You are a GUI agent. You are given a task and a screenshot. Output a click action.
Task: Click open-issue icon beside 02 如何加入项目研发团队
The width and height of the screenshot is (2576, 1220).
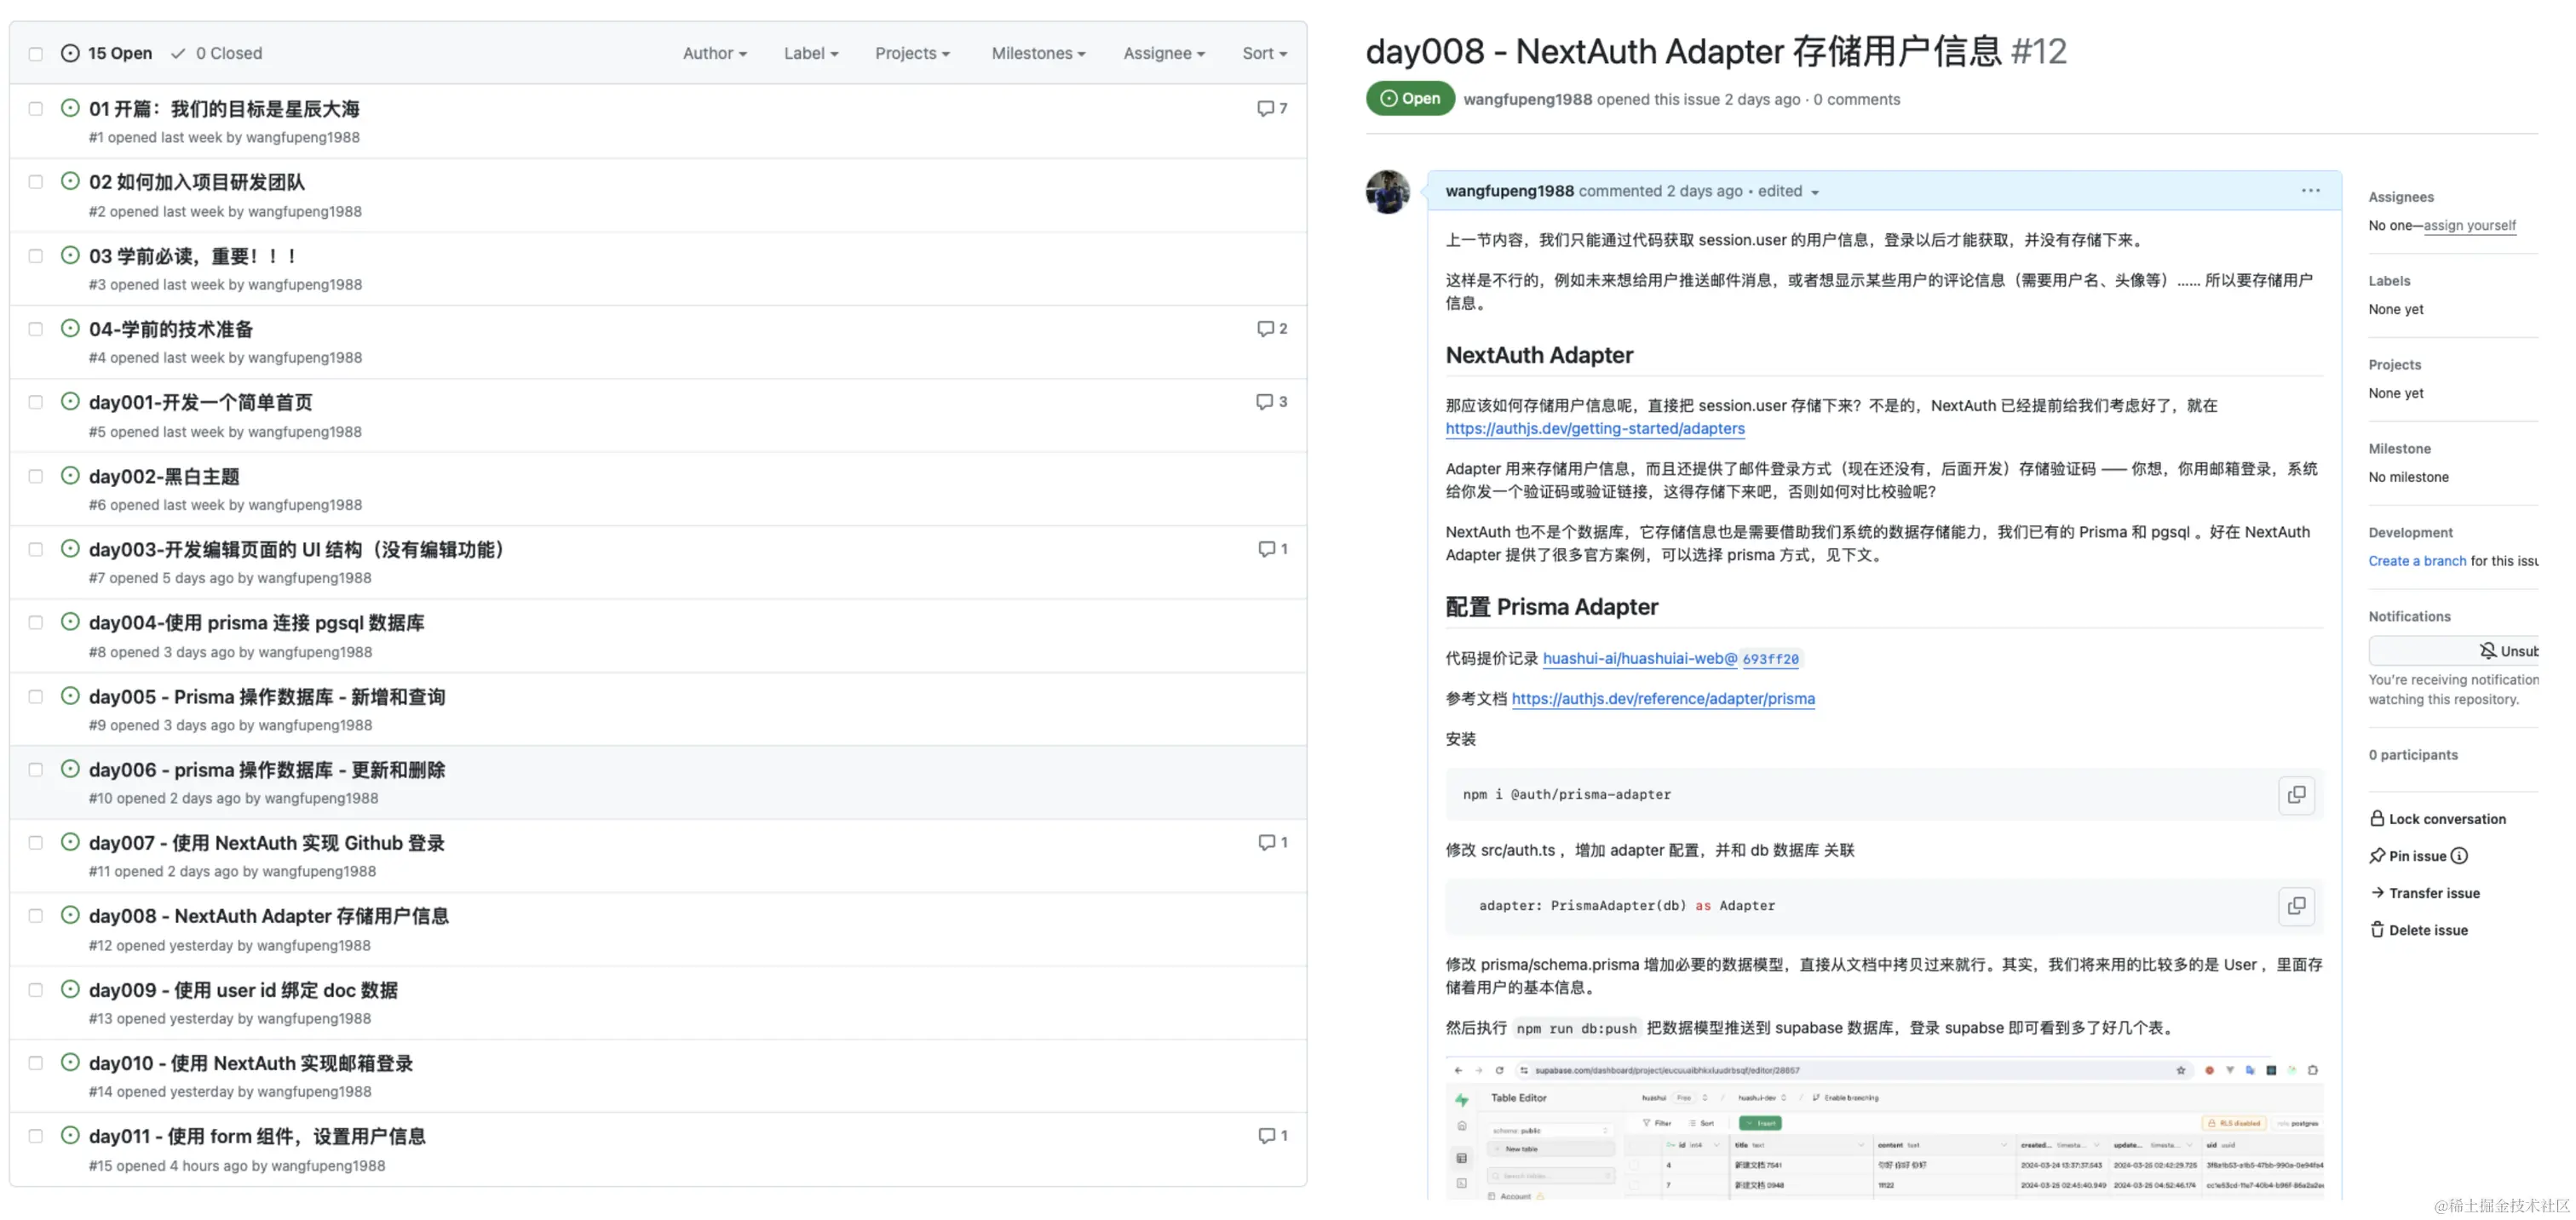[x=70, y=180]
